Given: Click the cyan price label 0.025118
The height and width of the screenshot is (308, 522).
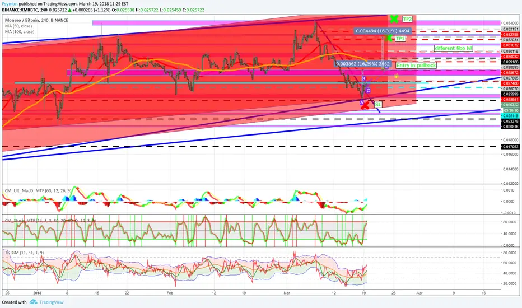Looking at the screenshot, I should click(510, 116).
